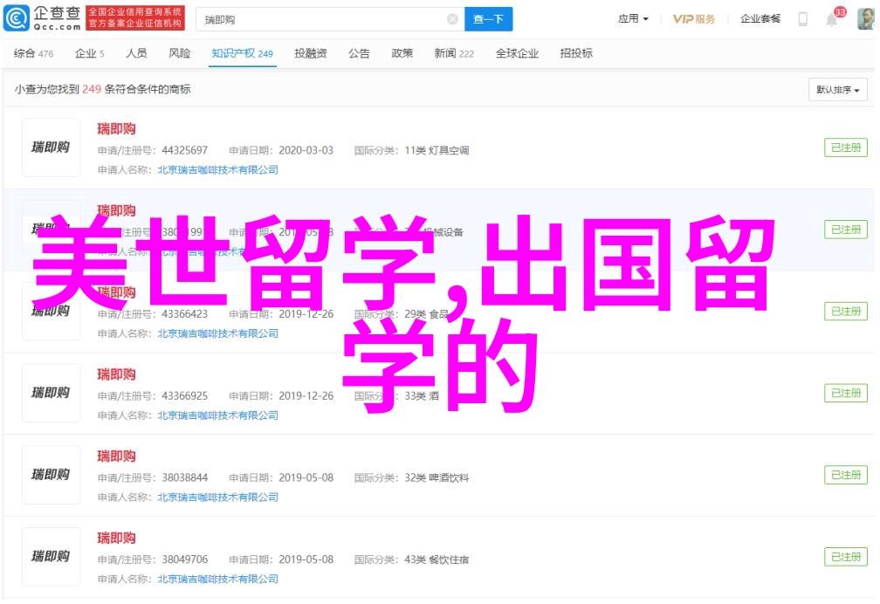Select the 知识产权 249 tab

tap(242, 53)
